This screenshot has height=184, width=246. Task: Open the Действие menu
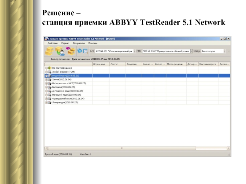(53, 43)
